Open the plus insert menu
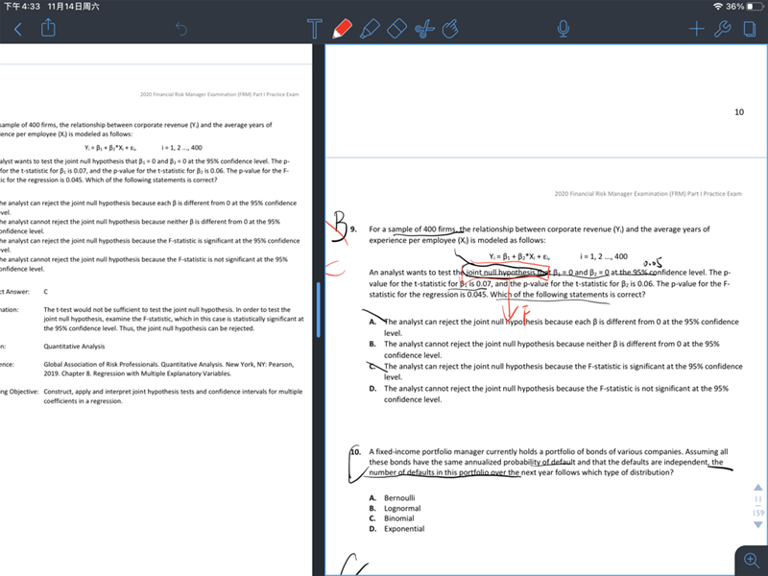Screen dimensions: 768x576 pos(696,30)
